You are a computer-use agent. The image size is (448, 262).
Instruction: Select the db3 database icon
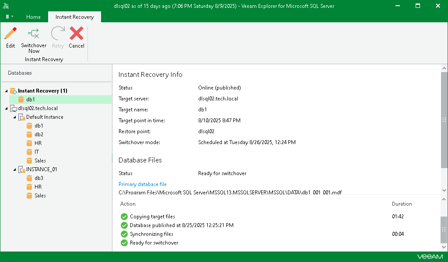coord(29,178)
